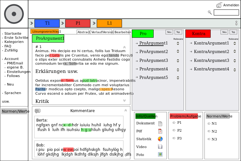
Task: Open the Bearbeiten tab
Action: [x=121, y=32]
